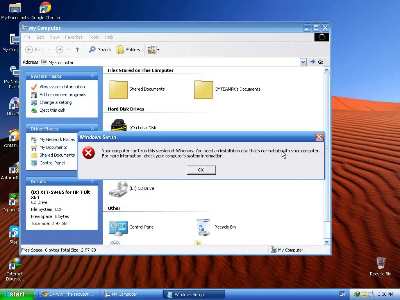
Task: Select the Shared Documents folder icon
Action: click(118, 89)
